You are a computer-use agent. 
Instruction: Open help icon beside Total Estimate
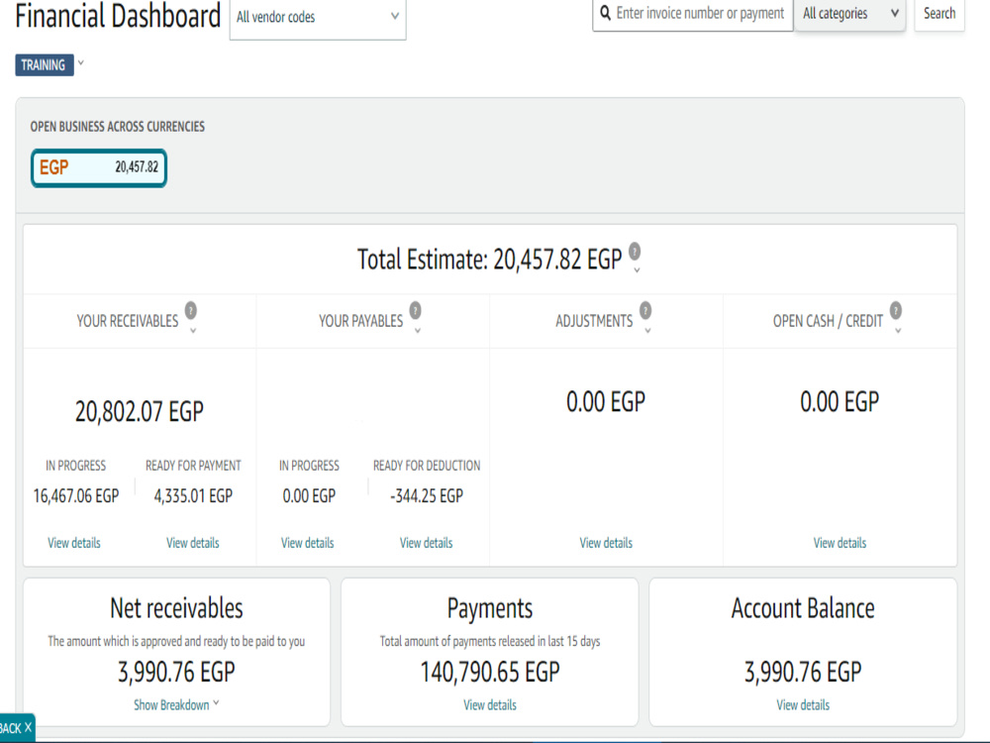(635, 251)
